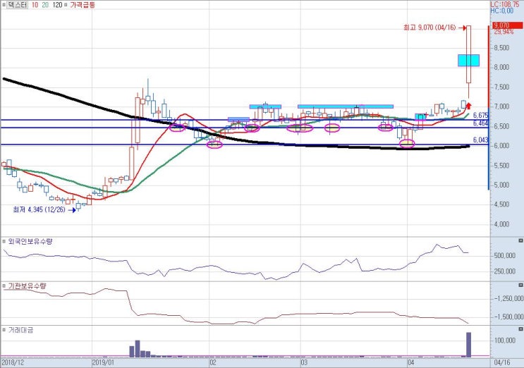Select the 120-day moving average label
Image resolution: width=524 pixels, height=368 pixels.
(58, 5)
